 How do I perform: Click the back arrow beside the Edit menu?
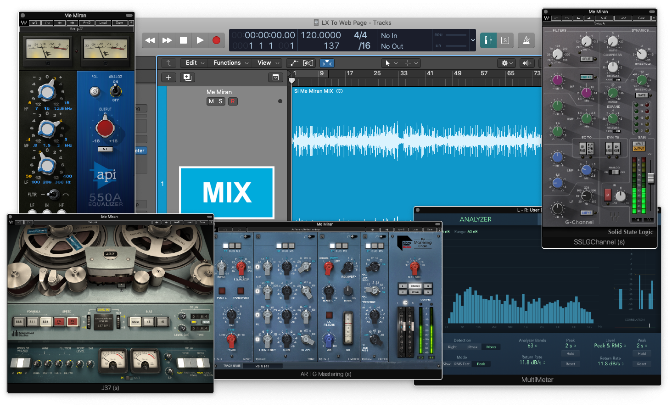[169, 63]
